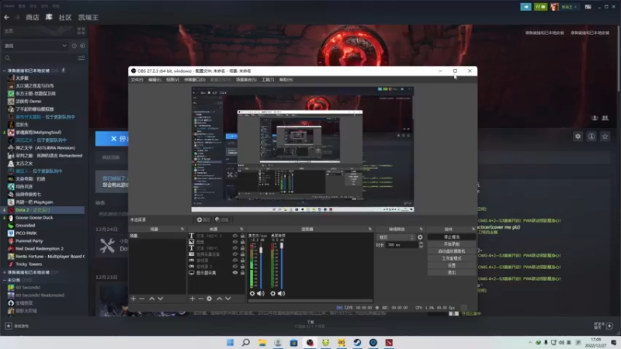Click Start Recording button in OBS Controls
621x349 pixels.
[x=452, y=244]
